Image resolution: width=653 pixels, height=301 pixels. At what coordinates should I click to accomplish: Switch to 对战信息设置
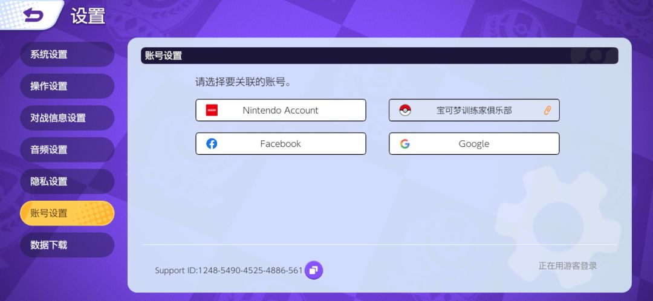pyautogui.click(x=67, y=118)
